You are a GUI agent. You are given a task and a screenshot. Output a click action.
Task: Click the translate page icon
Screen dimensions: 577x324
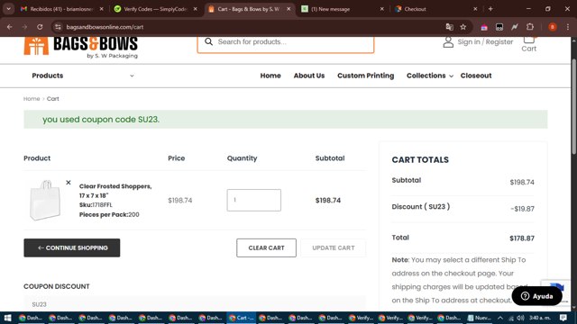pos(449,27)
